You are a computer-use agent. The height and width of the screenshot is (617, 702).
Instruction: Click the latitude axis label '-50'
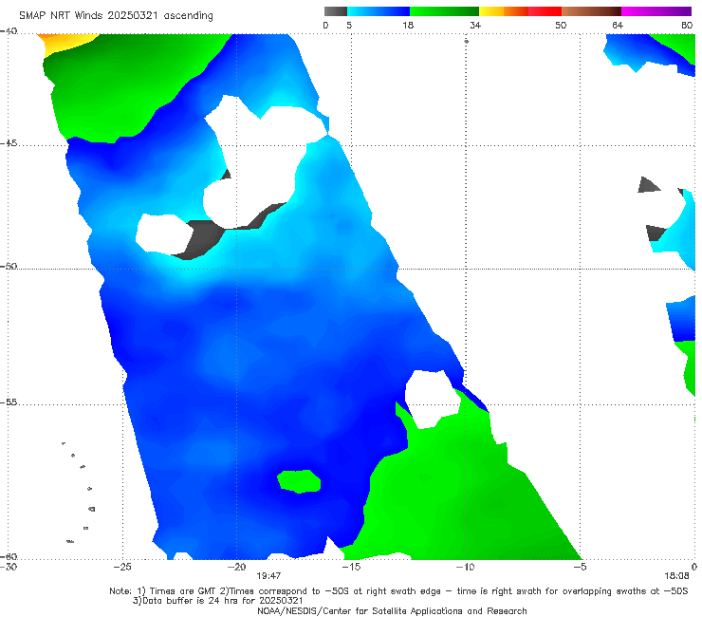(x=9, y=266)
